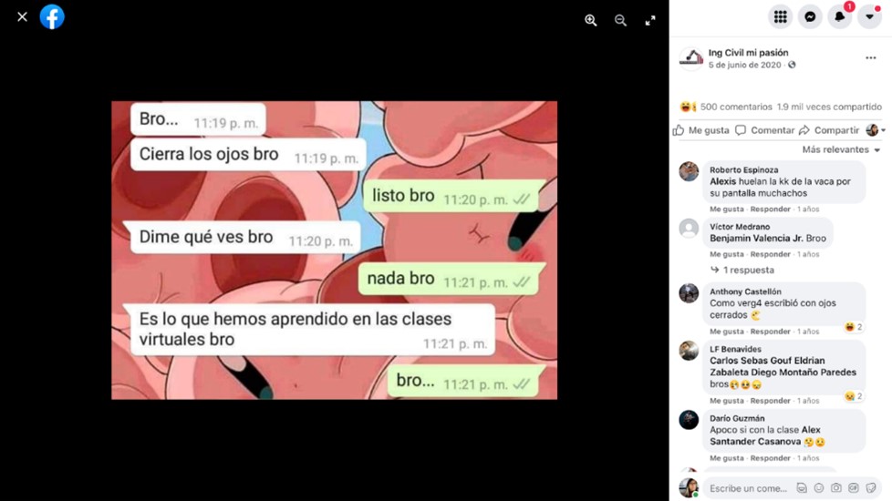Open Ing Civil mi pasión page link
892x501 pixels.
pos(748,53)
